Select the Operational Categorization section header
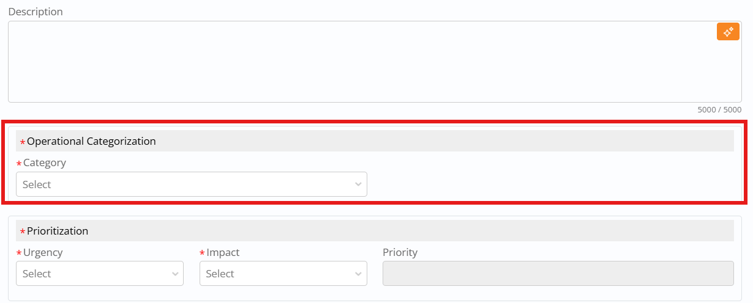The width and height of the screenshot is (753, 303). [91, 141]
